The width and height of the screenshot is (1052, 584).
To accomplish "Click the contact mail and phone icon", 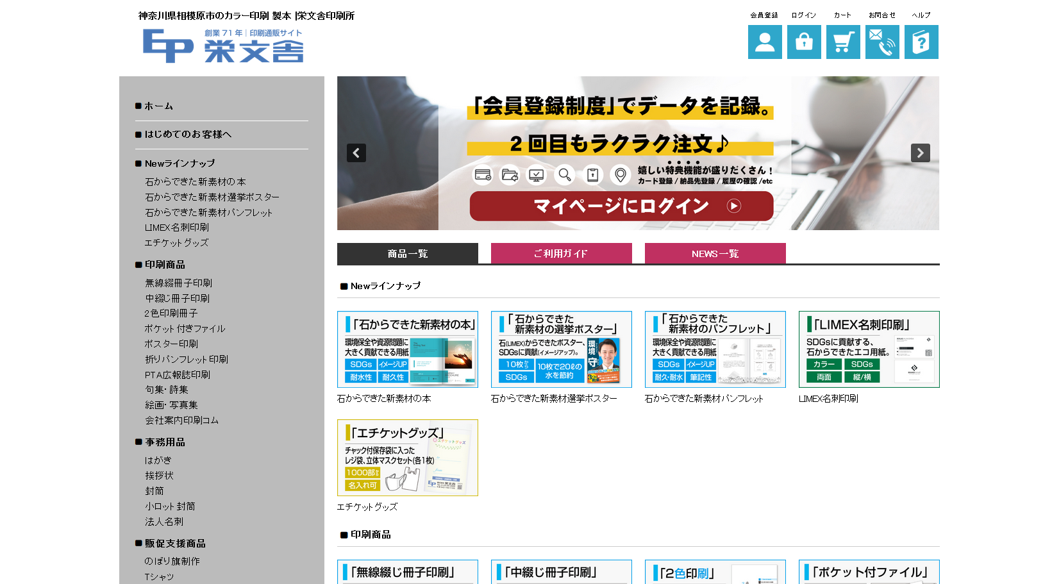I will (881, 42).
